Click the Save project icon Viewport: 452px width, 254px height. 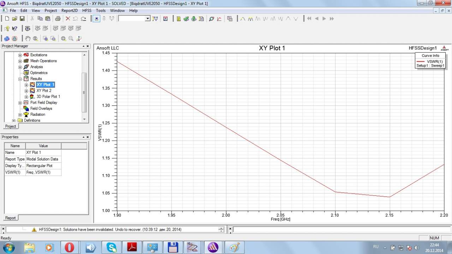(x=22, y=19)
